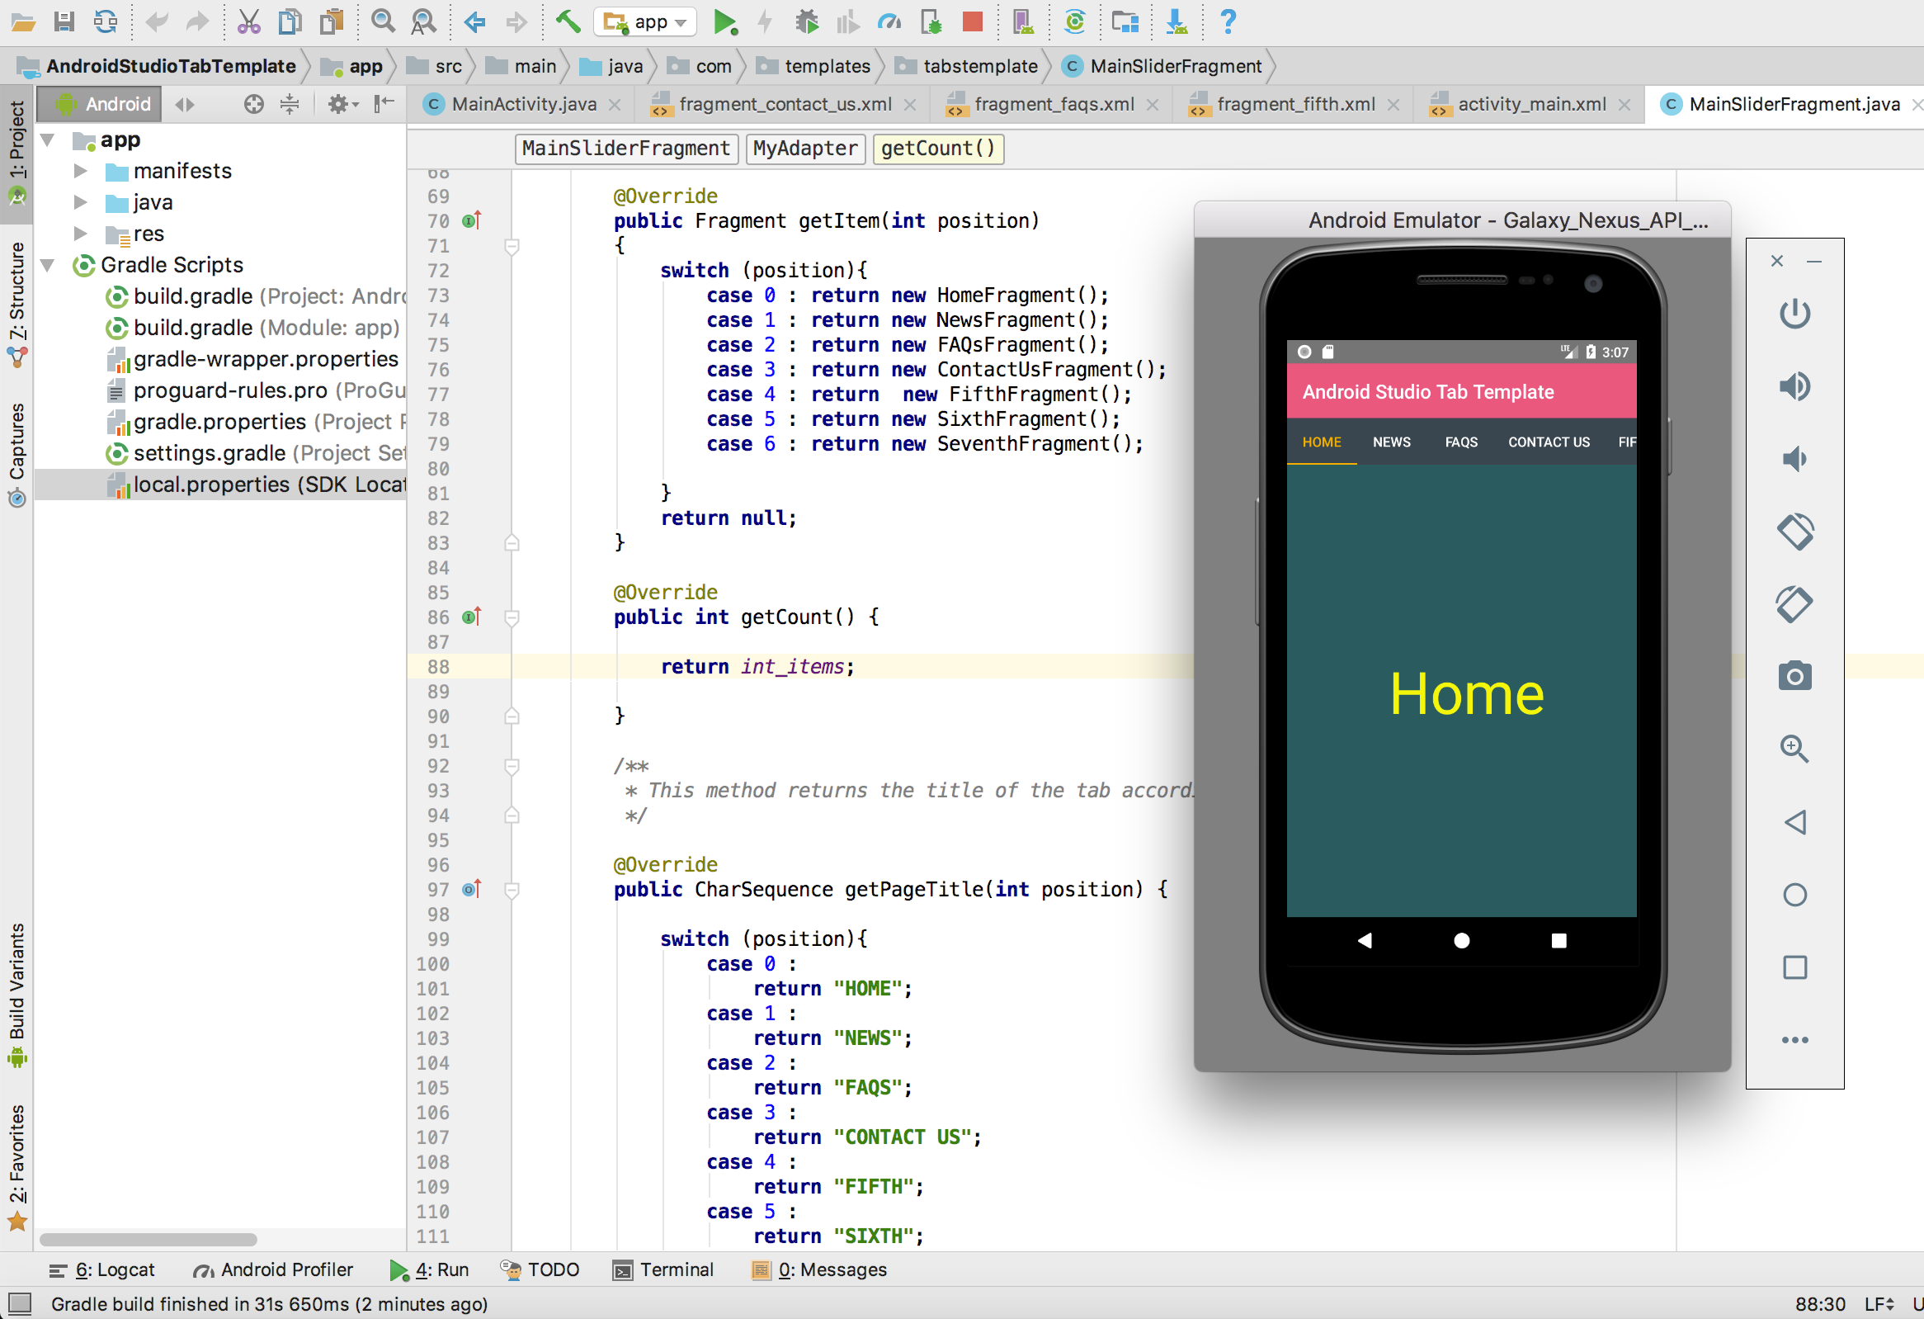The height and width of the screenshot is (1319, 1924).
Task: Click the Debug button icon
Action: pos(804,21)
